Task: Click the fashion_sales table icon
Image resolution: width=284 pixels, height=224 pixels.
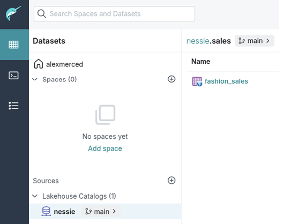Action: [197, 81]
